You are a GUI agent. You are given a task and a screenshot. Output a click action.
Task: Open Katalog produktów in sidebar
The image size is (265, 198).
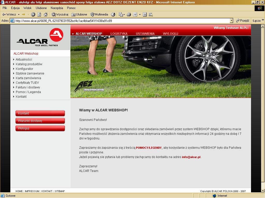(x=29, y=64)
